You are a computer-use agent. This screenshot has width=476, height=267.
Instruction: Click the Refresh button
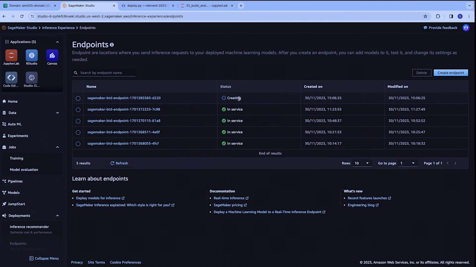[119, 163]
